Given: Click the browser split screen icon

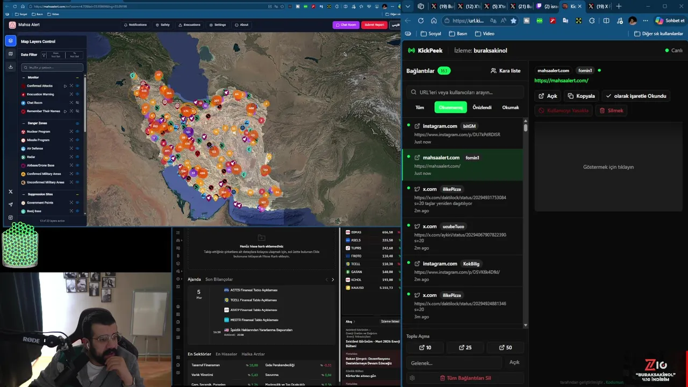Looking at the screenshot, I should coord(606,20).
